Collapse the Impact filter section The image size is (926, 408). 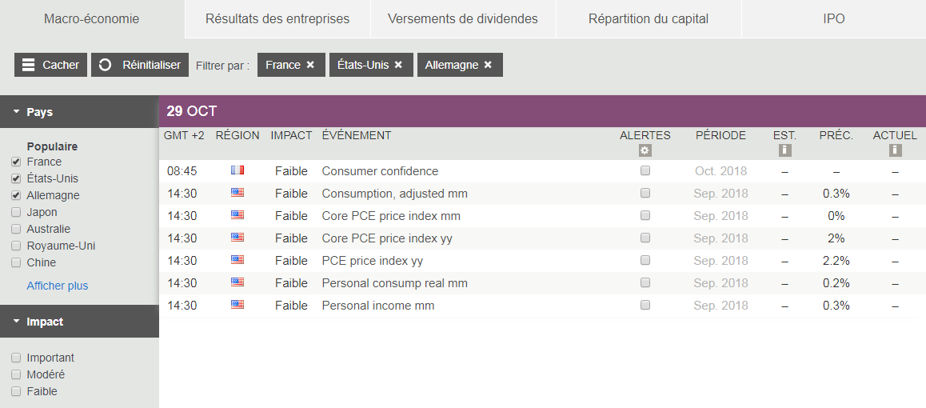pos(17,322)
